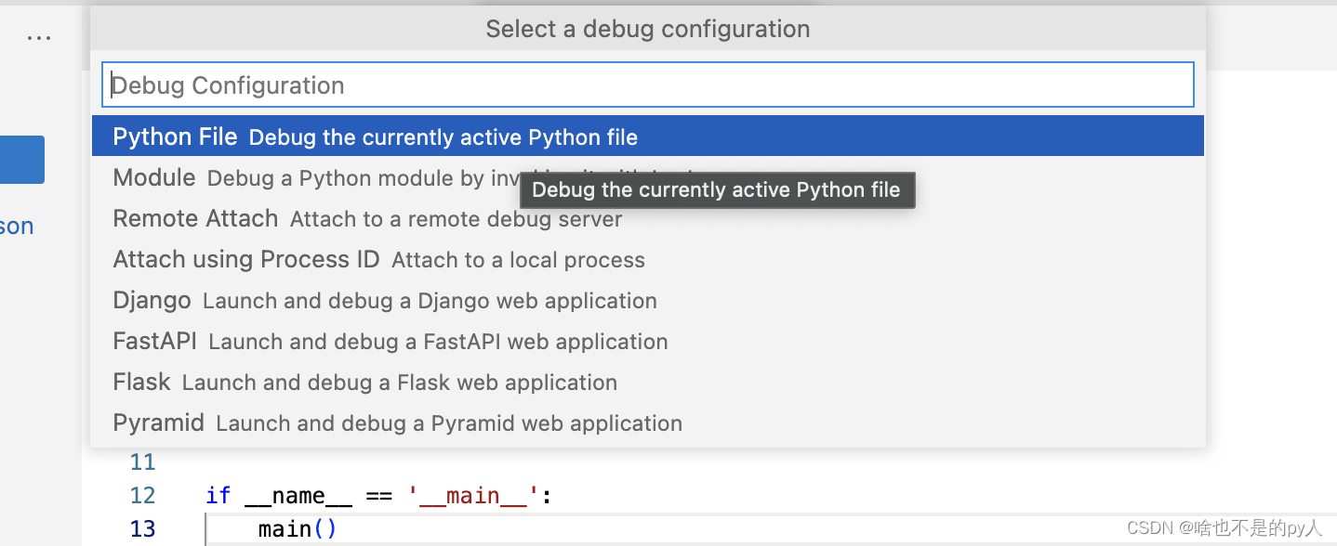Click the More Actions ellipsis icon
The height and width of the screenshot is (546, 1337).
click(x=39, y=36)
